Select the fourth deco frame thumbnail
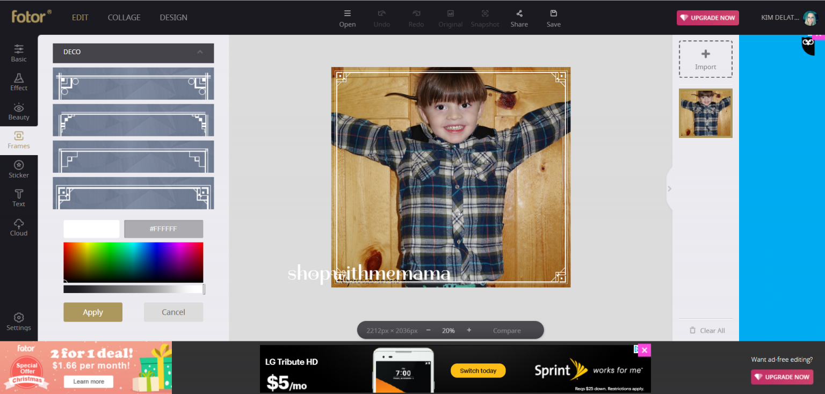Image resolution: width=825 pixels, height=394 pixels. [x=133, y=193]
